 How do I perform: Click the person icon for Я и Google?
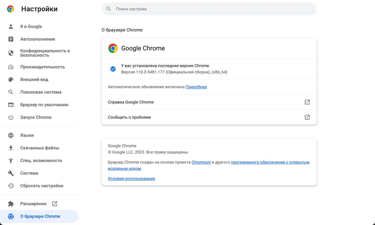pyautogui.click(x=11, y=27)
